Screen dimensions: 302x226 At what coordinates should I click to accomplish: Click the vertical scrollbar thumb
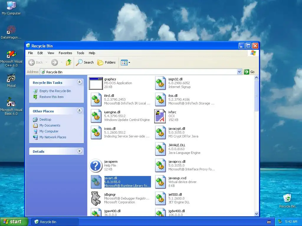tap(256, 96)
